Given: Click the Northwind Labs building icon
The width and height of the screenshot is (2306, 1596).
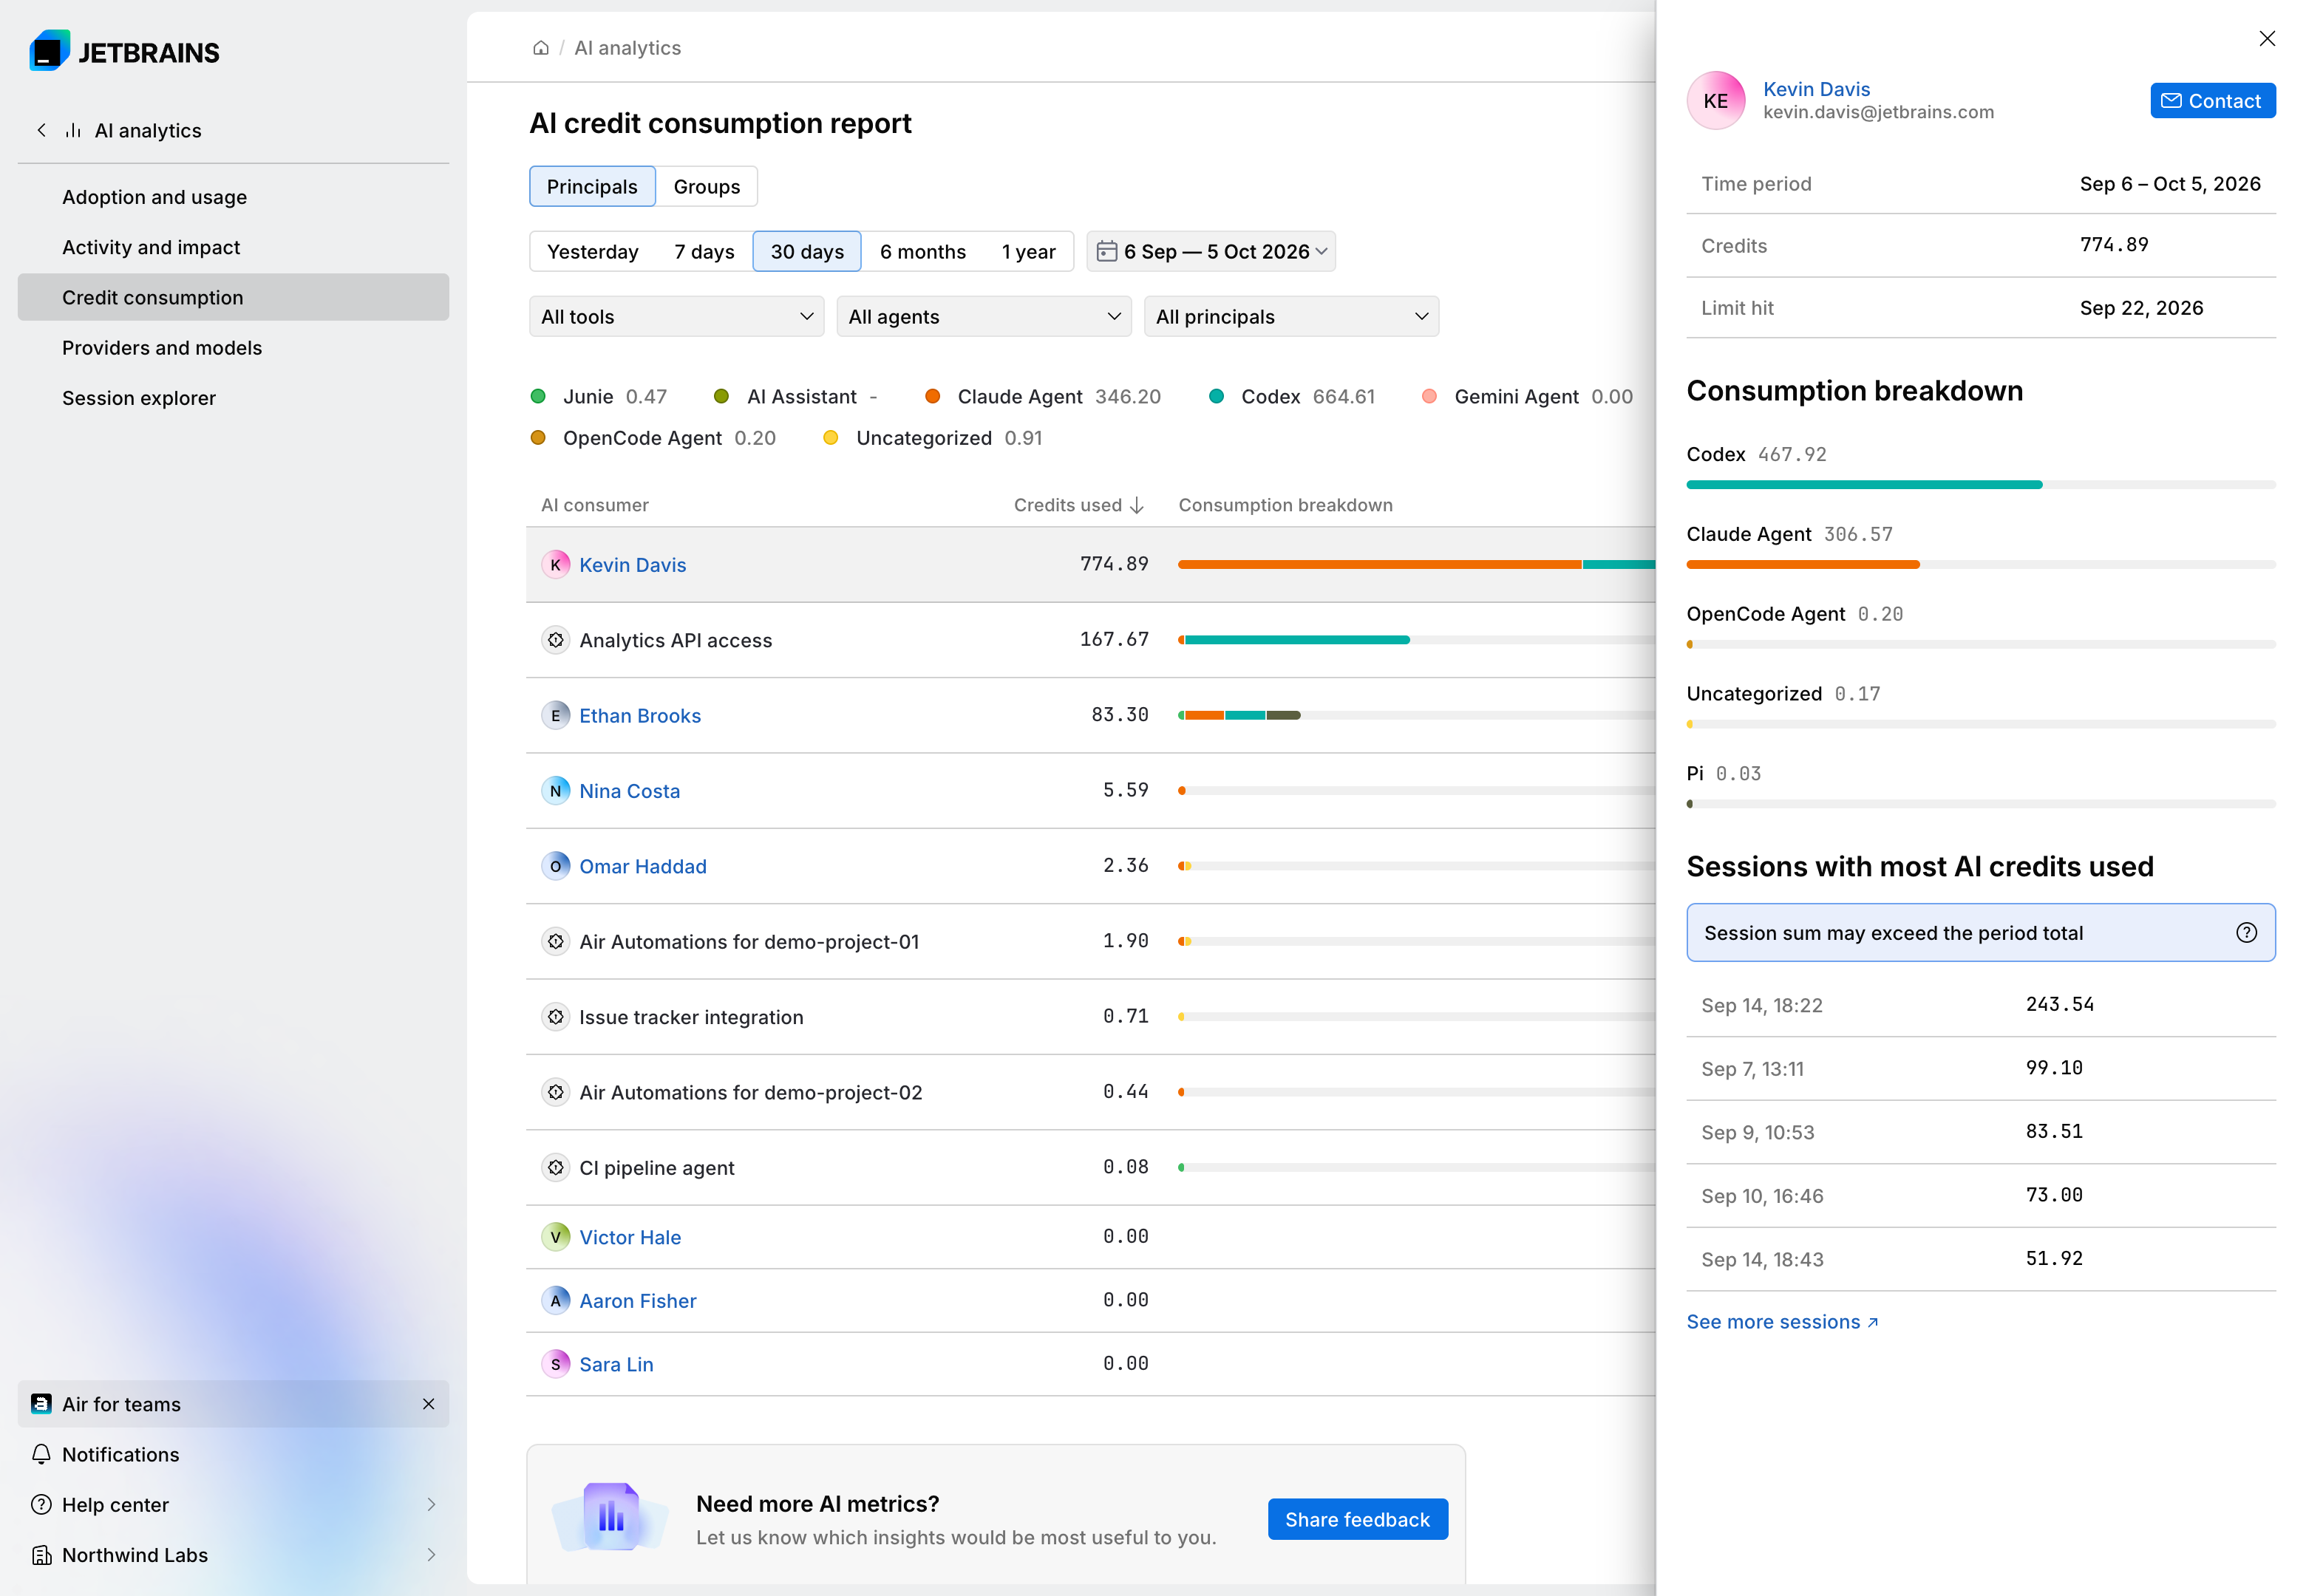Looking at the screenshot, I should coord(41,1555).
